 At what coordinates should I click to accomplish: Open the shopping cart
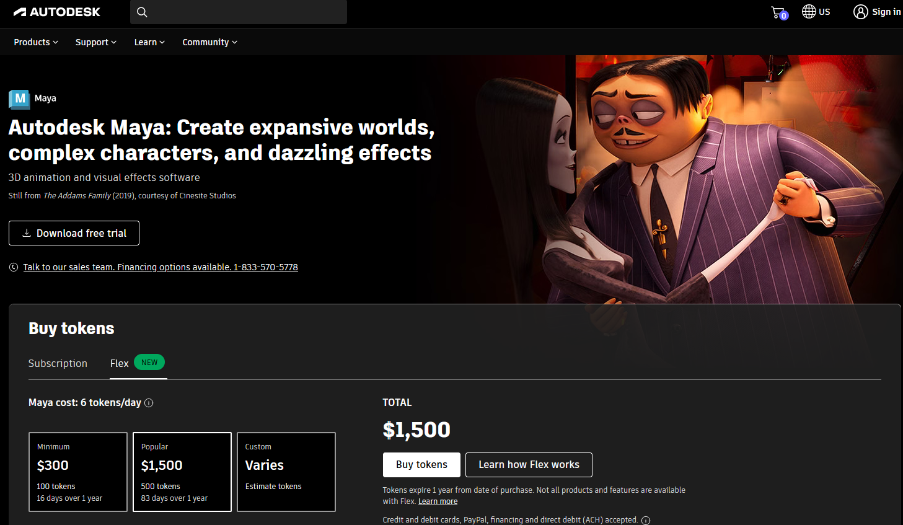(x=778, y=12)
